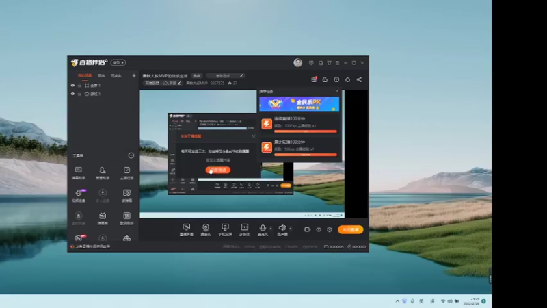Add a camera source (摄像头)

[x=206, y=230]
